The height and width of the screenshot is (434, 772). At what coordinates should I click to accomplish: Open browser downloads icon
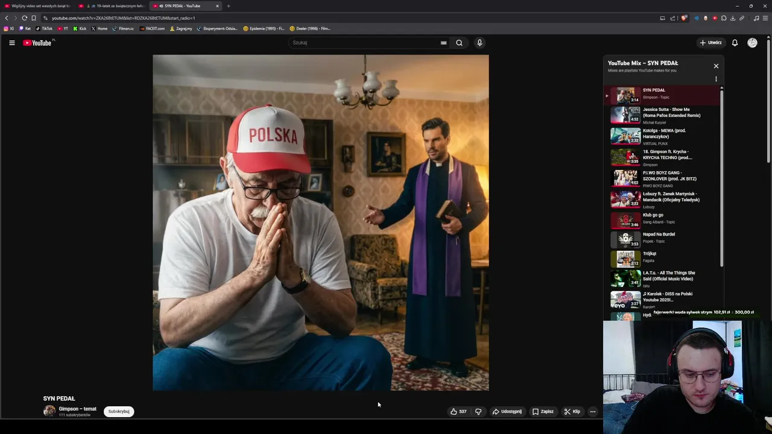tap(732, 18)
